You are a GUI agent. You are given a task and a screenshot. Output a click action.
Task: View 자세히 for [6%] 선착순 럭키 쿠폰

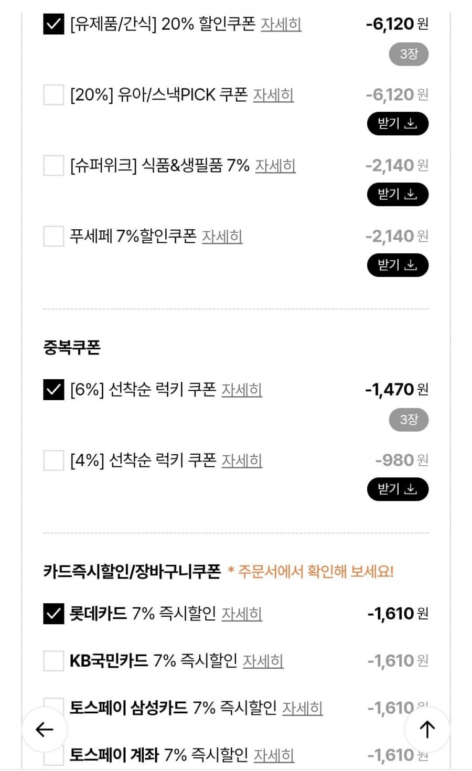(x=242, y=390)
